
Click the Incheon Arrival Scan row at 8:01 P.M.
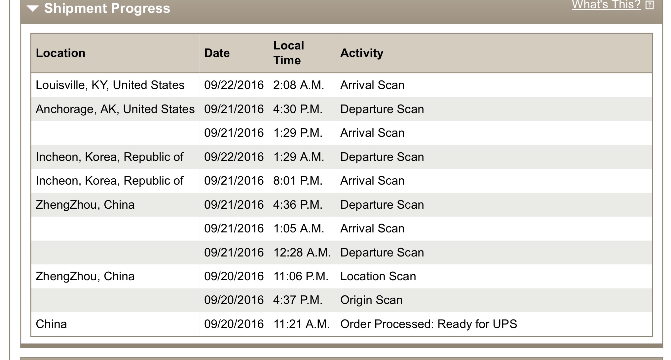342,181
